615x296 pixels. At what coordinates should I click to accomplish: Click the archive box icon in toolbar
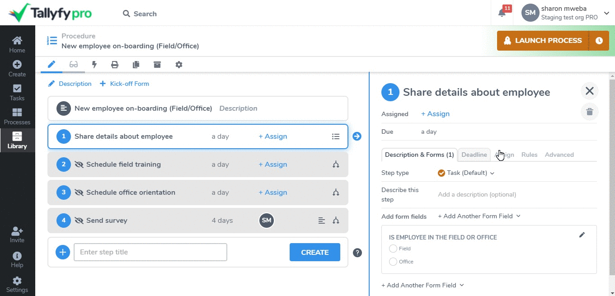click(157, 65)
